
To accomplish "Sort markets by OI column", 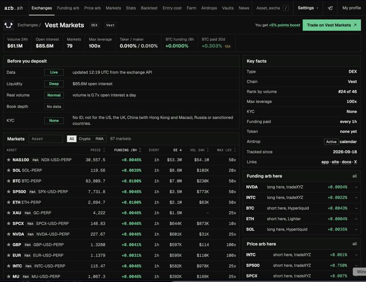I will coord(178,150).
